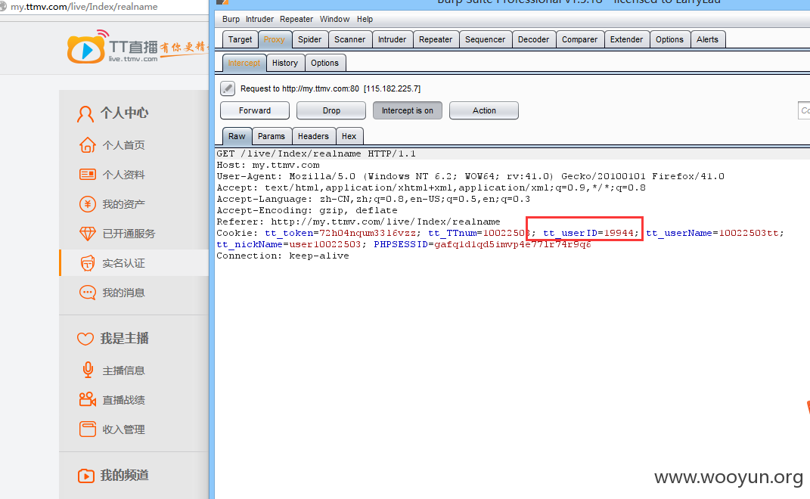Image resolution: width=810 pixels, height=499 pixels.
Task: Show the Headers request view
Action: click(313, 136)
